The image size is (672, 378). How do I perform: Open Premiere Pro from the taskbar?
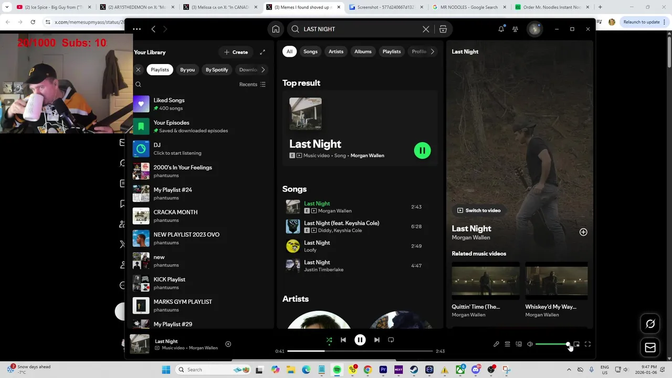coord(383,370)
